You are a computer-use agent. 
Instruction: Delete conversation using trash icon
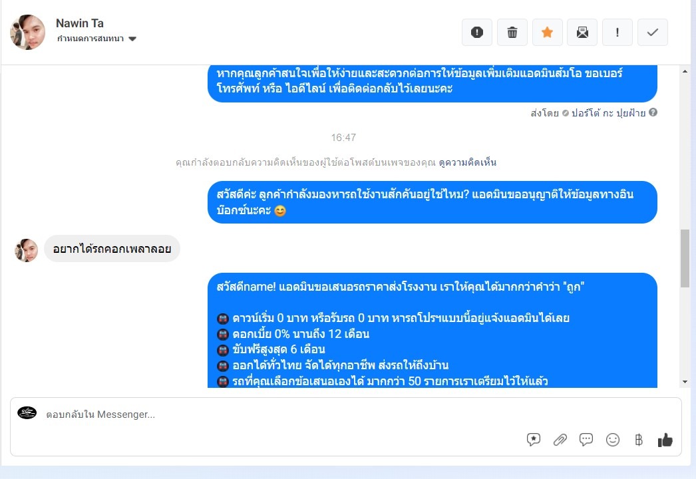(512, 33)
